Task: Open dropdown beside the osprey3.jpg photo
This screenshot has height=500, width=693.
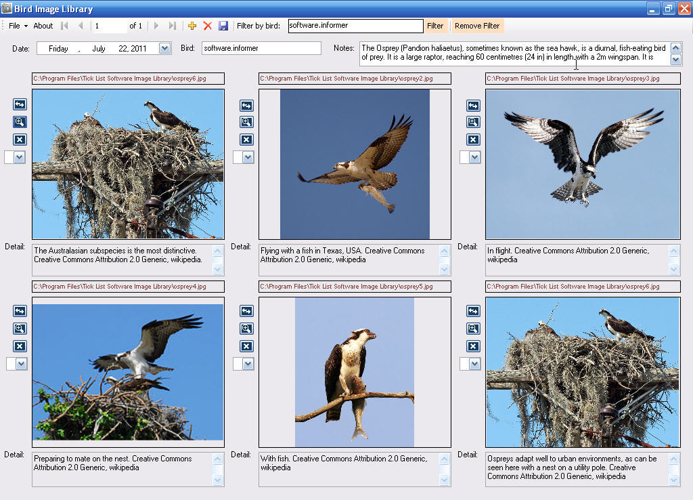Action: tap(475, 157)
